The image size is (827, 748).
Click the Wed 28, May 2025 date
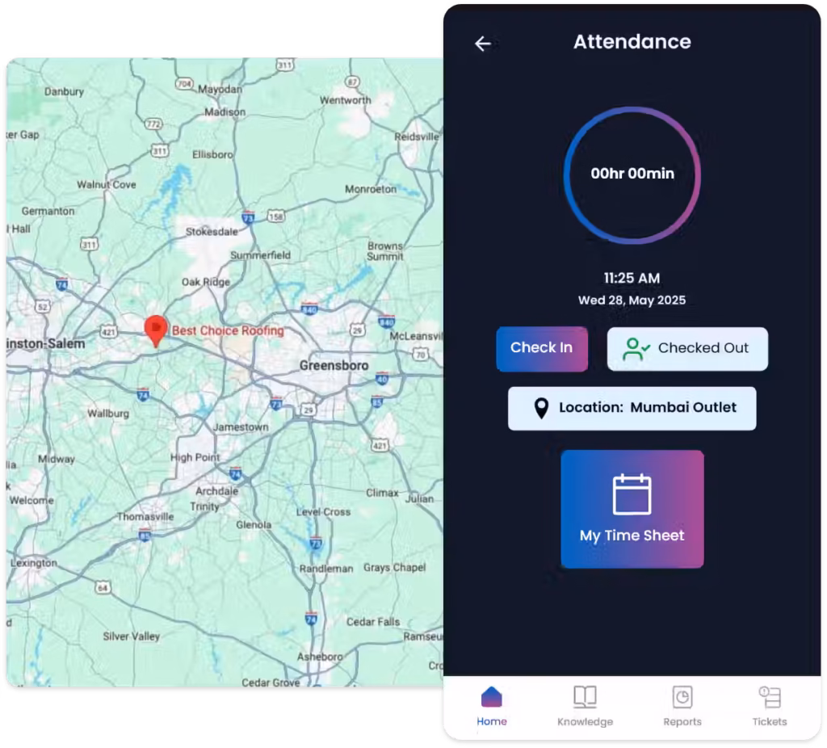(632, 300)
